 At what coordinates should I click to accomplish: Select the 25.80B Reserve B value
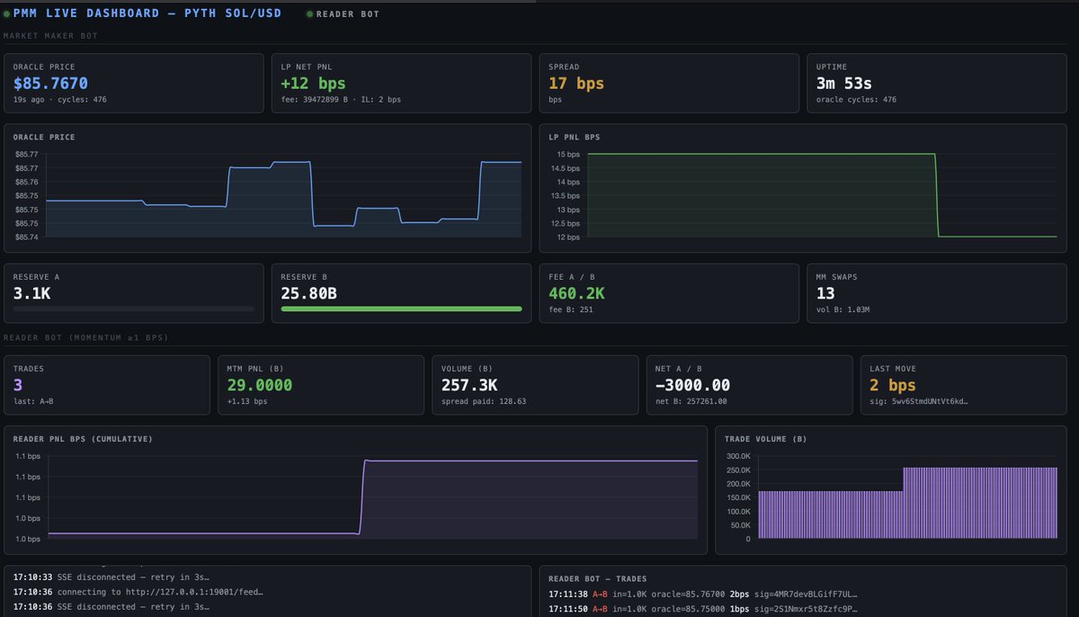pos(308,293)
